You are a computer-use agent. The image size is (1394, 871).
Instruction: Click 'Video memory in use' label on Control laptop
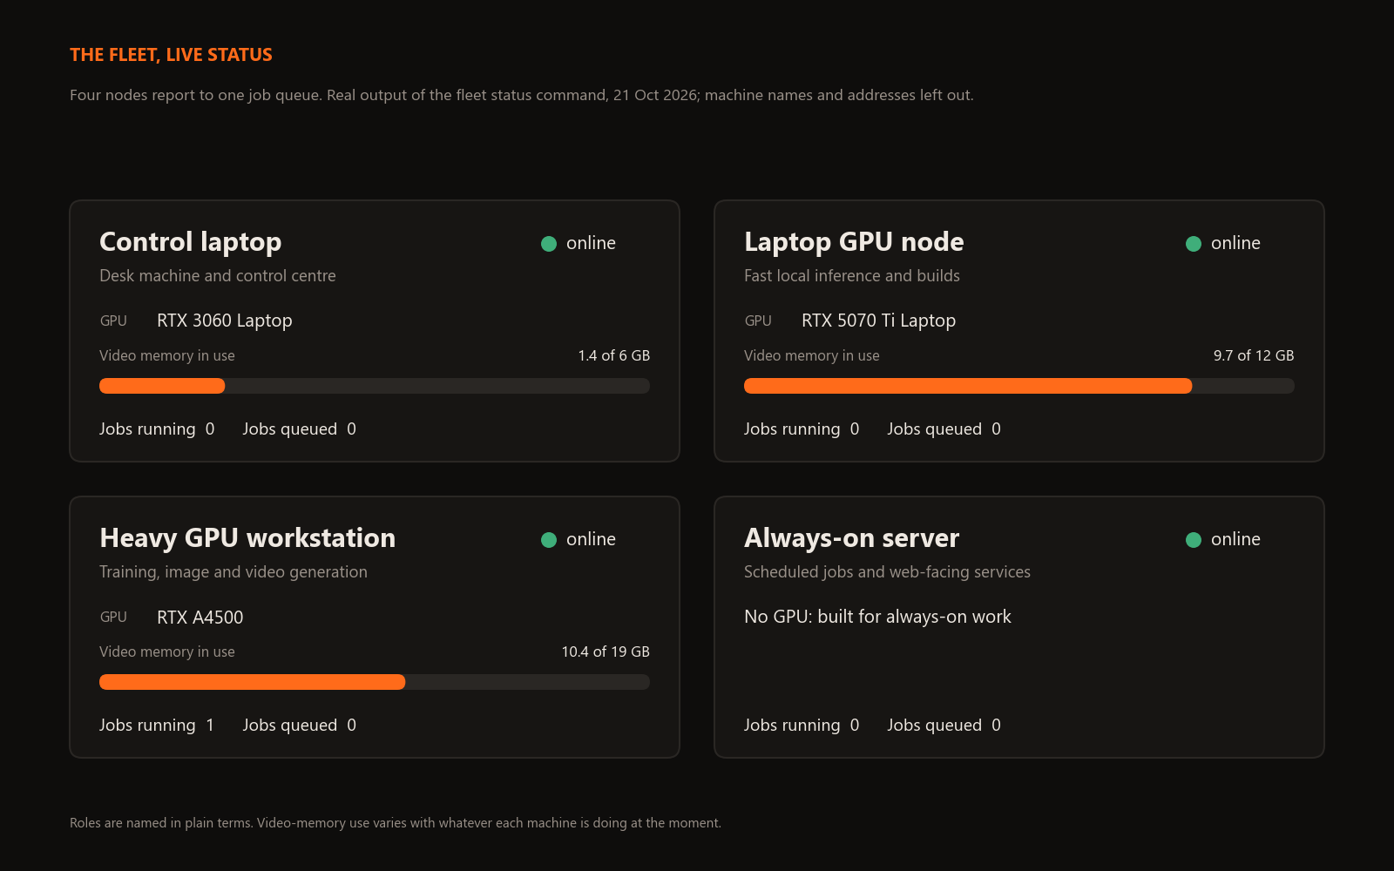click(x=167, y=355)
